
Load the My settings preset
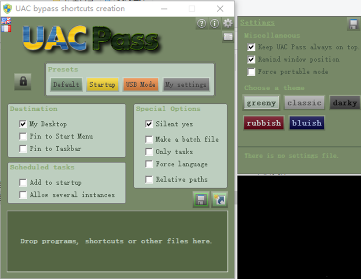click(x=186, y=85)
